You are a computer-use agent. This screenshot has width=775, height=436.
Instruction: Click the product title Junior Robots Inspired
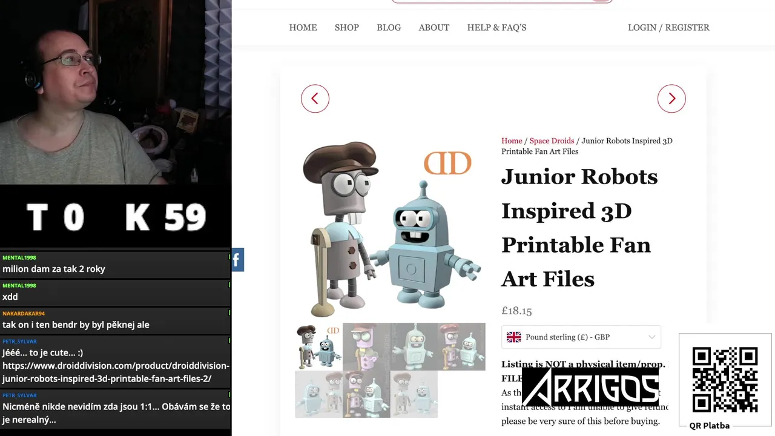click(x=579, y=228)
